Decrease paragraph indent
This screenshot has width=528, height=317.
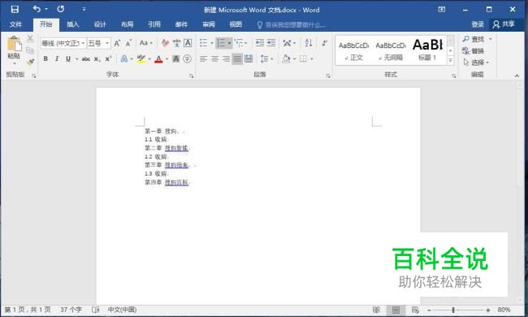pos(260,43)
